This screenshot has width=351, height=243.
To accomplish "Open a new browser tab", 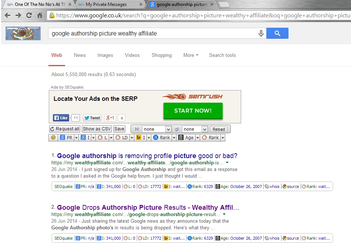I will click(x=224, y=4).
